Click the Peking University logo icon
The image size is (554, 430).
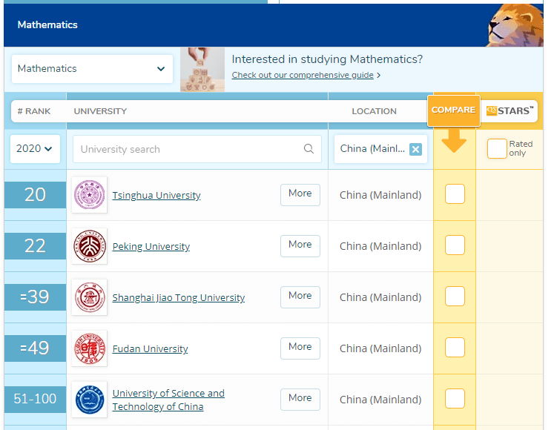[89, 246]
